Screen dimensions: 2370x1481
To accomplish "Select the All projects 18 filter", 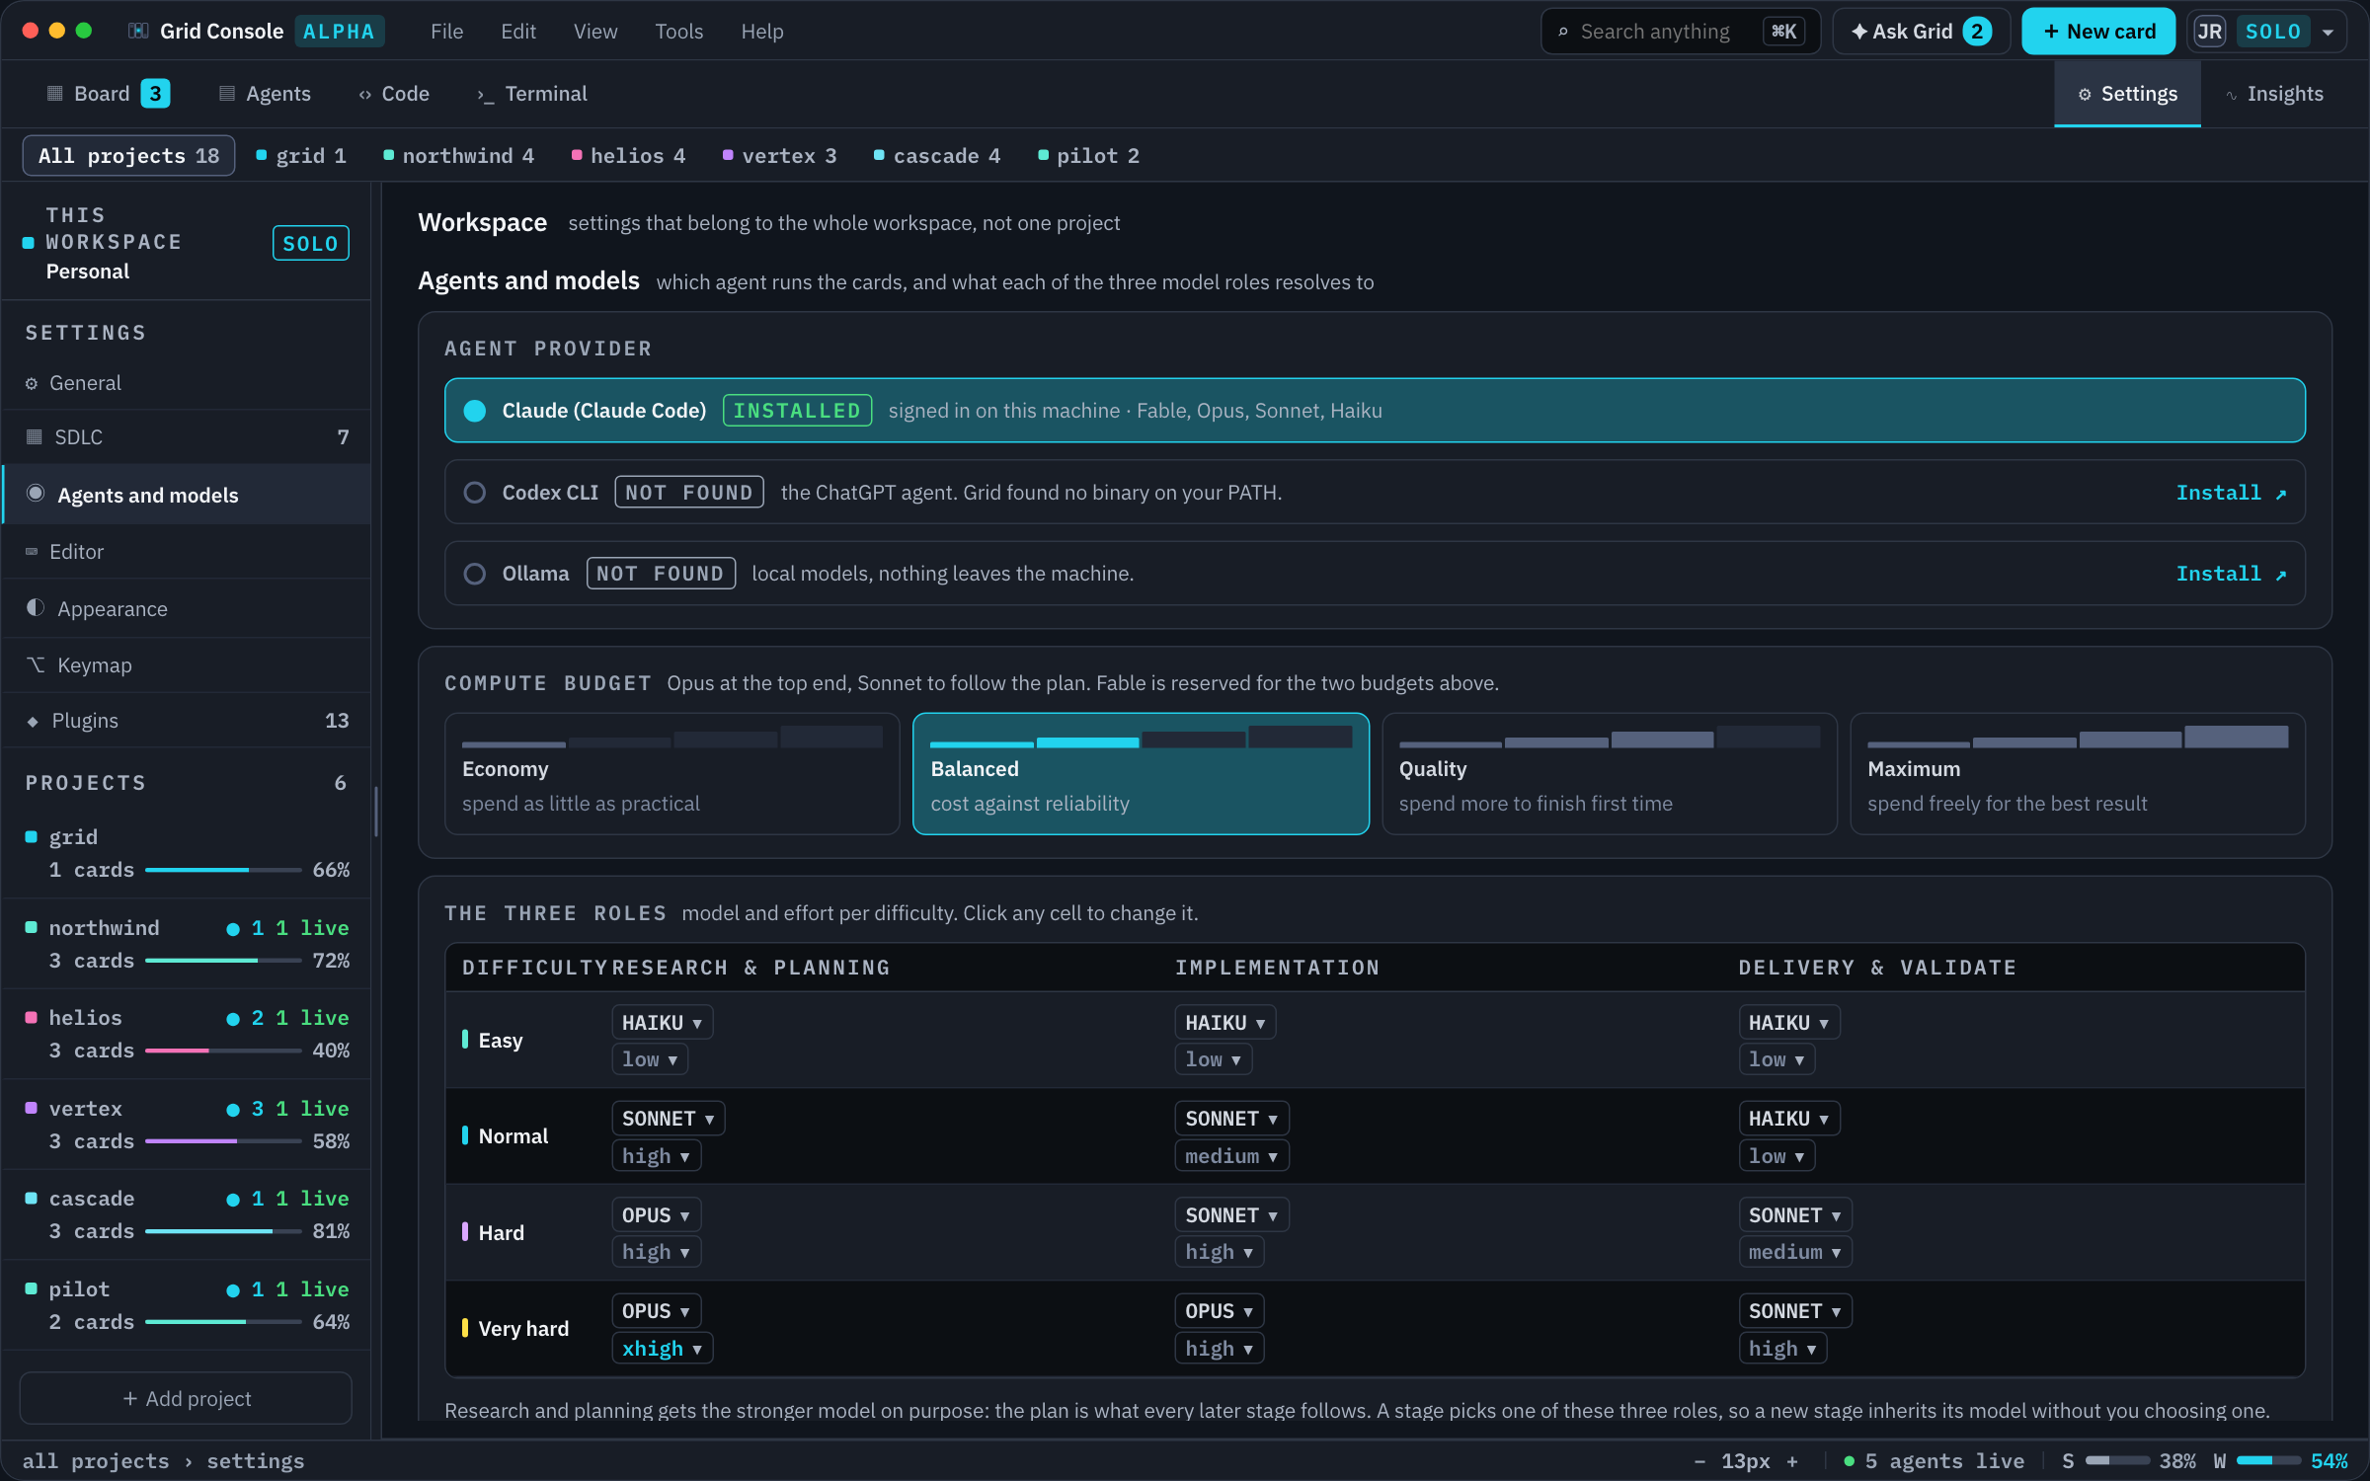I will pos(128,156).
